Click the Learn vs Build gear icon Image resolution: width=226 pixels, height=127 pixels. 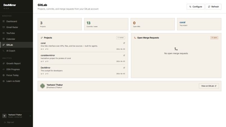(4, 81)
